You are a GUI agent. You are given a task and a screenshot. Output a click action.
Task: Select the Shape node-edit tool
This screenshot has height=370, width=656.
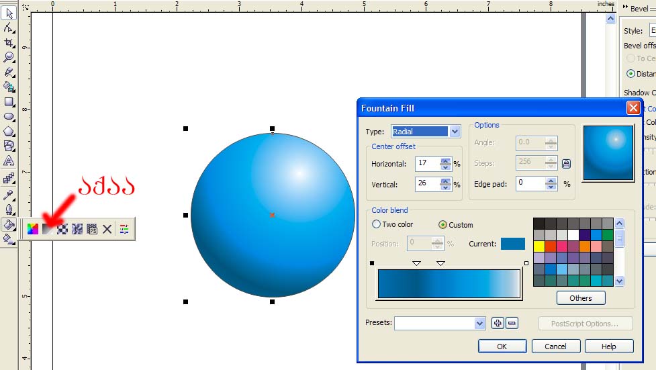coord(9,28)
